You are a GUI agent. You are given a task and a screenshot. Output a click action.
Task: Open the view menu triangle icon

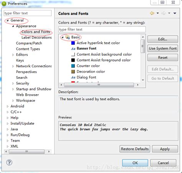pos(175,13)
